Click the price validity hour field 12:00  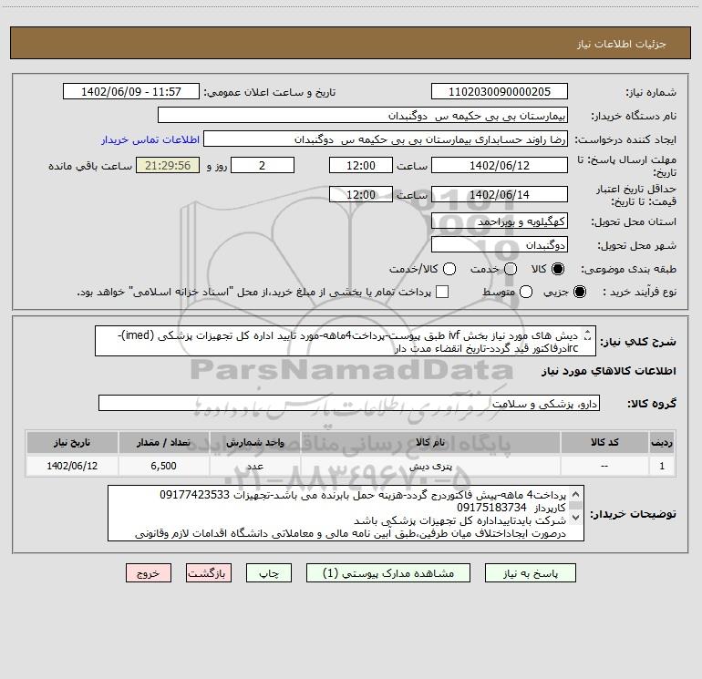coord(361,194)
